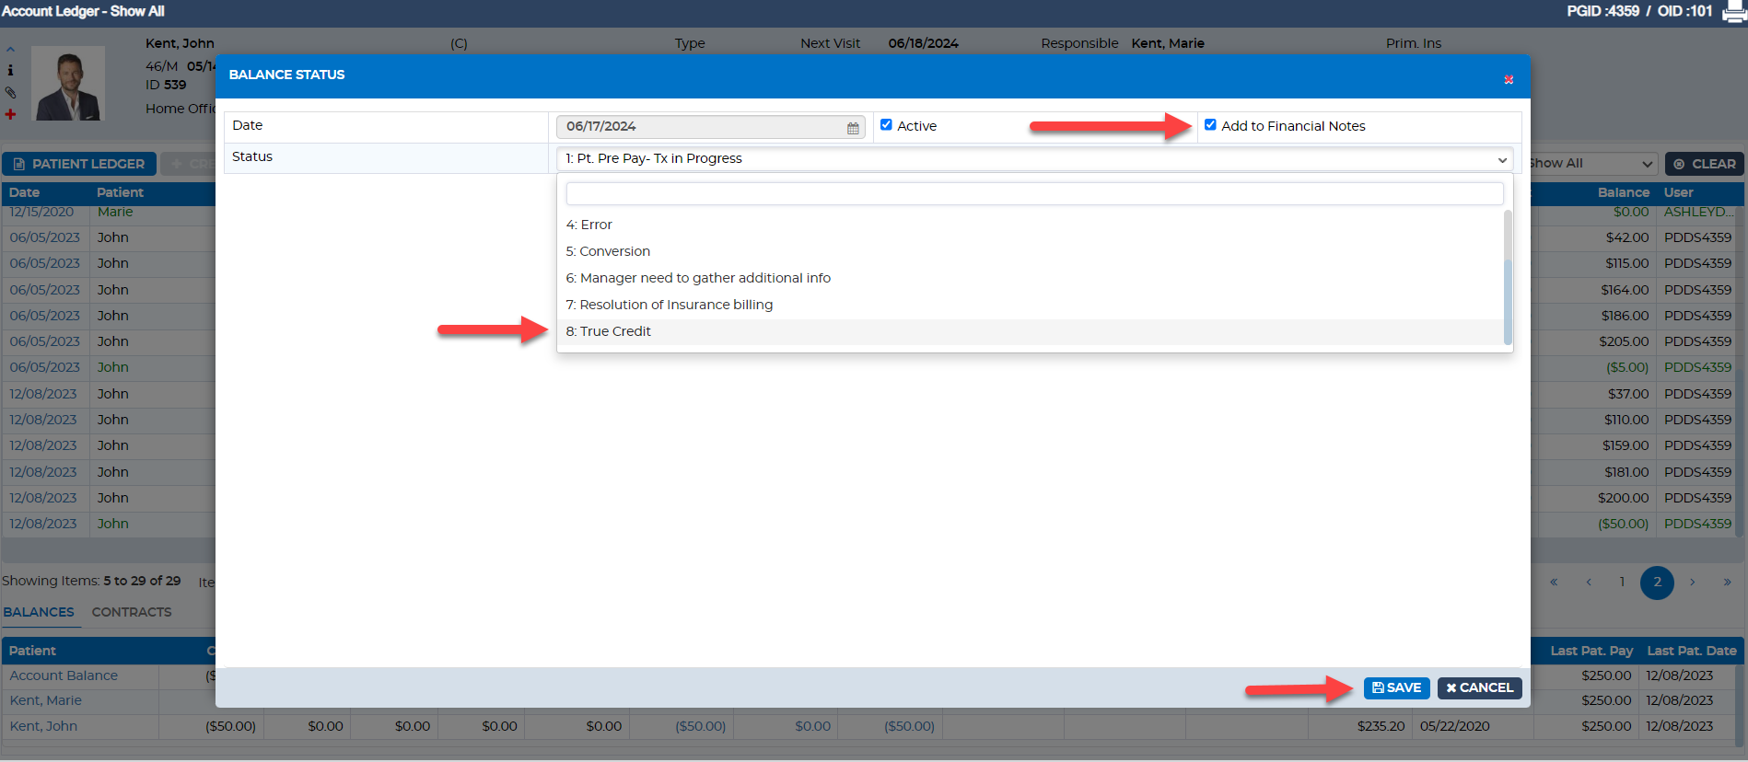Uncheck the Active checkbox
This screenshot has height=762, width=1748.
click(x=886, y=125)
